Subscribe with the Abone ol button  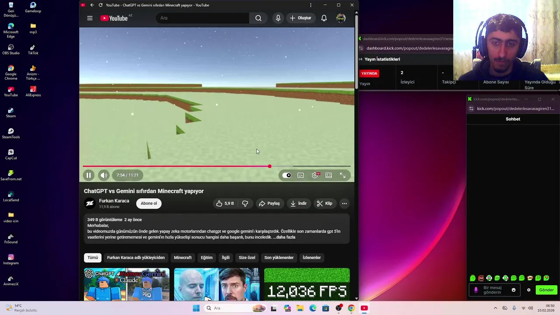(x=149, y=203)
